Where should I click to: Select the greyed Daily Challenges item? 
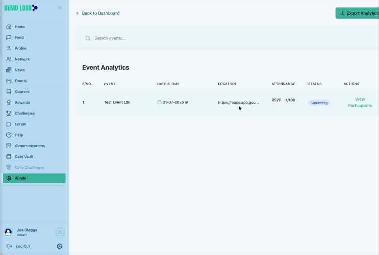point(34,168)
